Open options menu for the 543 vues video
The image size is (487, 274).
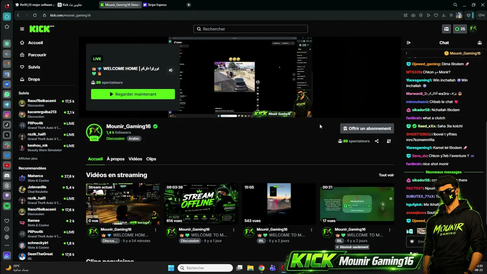pyautogui.click(x=312, y=230)
